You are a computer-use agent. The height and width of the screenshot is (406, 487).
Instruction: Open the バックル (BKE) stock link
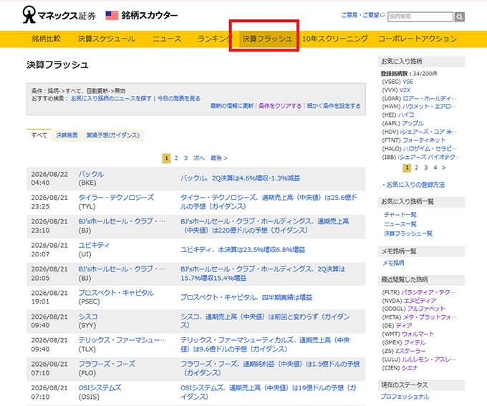click(x=91, y=174)
